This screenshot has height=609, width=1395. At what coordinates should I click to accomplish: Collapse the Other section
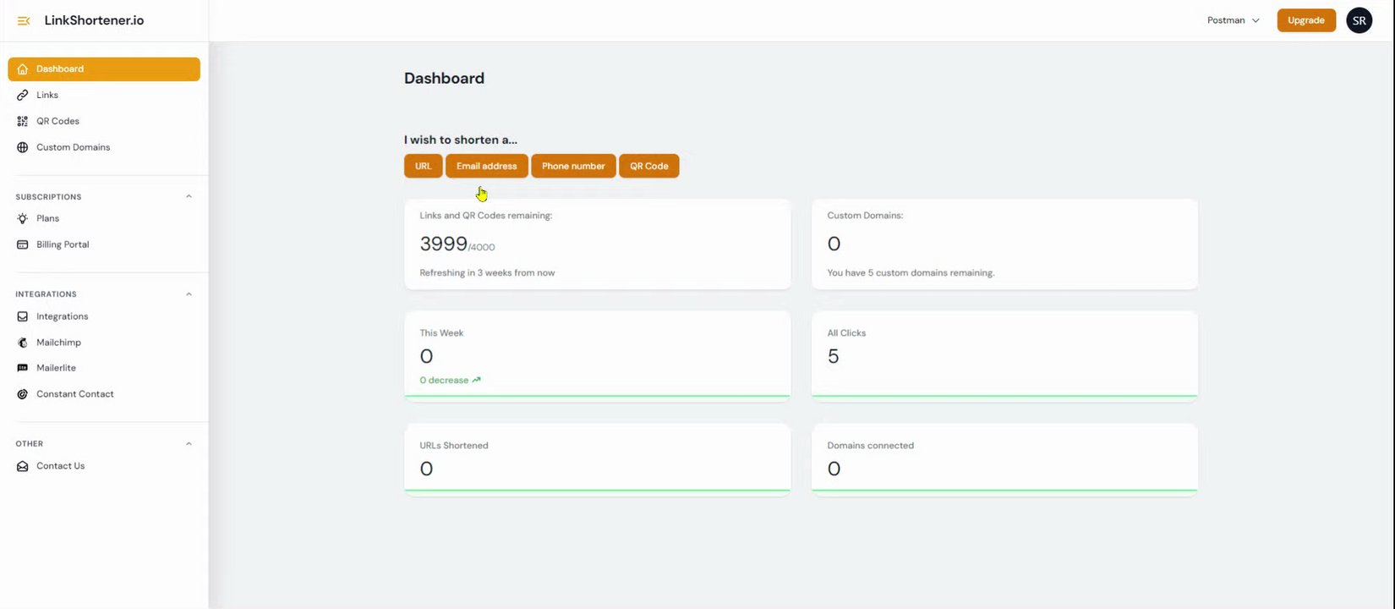click(x=189, y=444)
